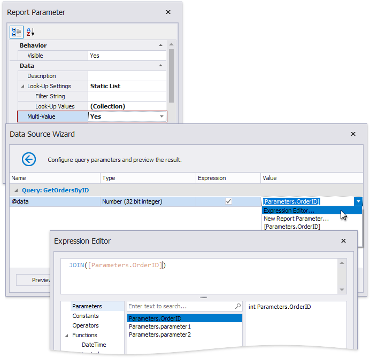Collapse the Data category
The image size is (370, 358).
[x=161, y=66]
